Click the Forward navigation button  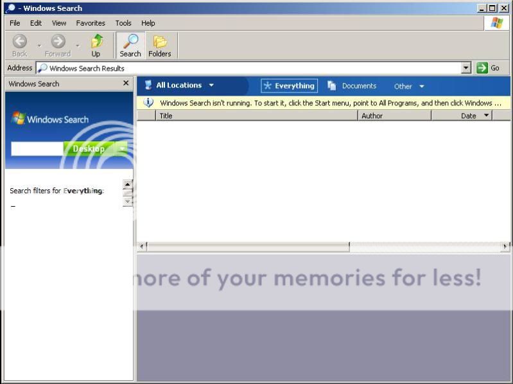tap(58, 46)
